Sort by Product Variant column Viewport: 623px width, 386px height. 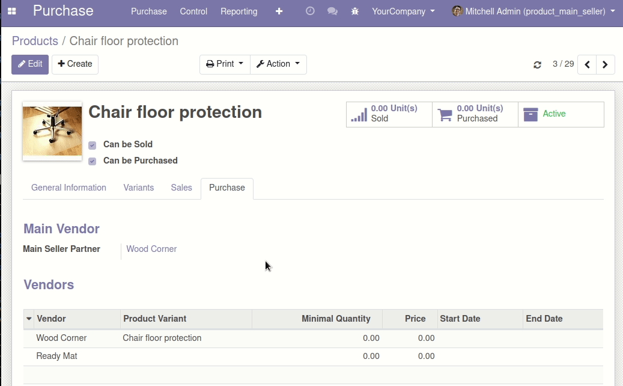[x=186, y=319]
